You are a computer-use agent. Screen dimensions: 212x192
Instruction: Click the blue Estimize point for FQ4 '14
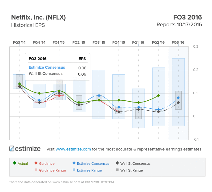coord(39,100)
